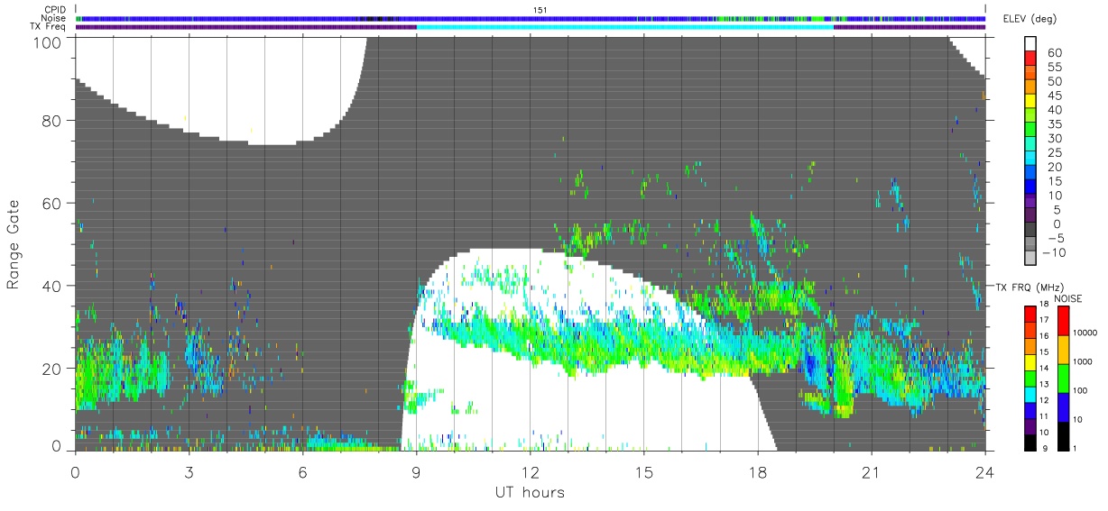Click the UT hours axis title
Image resolution: width=1108 pixels, height=511 pixels.
coord(530,493)
